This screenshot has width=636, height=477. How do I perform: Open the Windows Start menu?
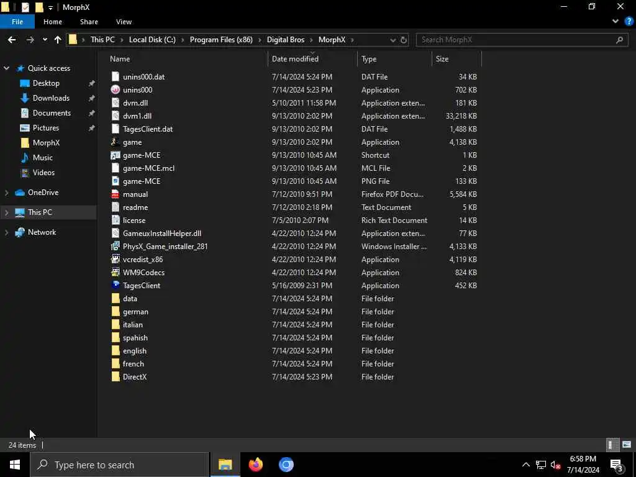15,465
